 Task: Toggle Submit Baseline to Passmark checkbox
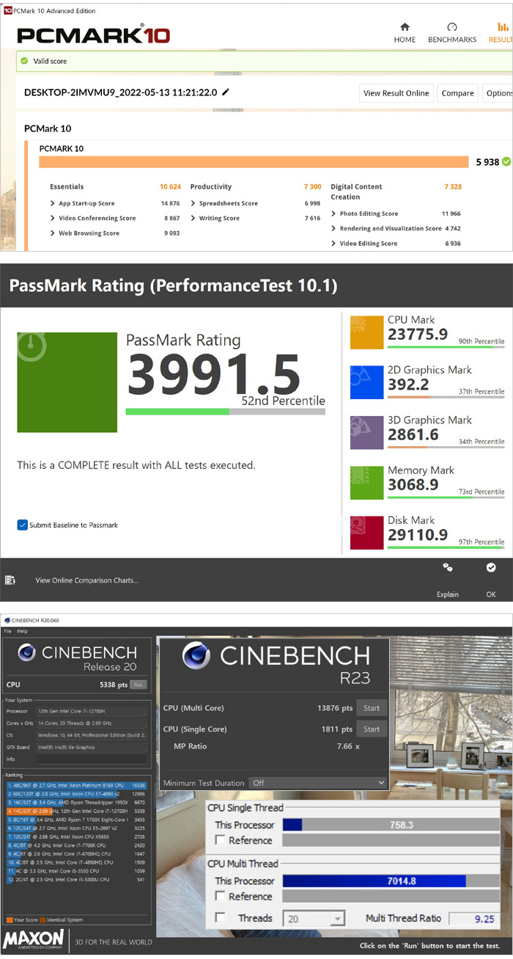tap(23, 525)
